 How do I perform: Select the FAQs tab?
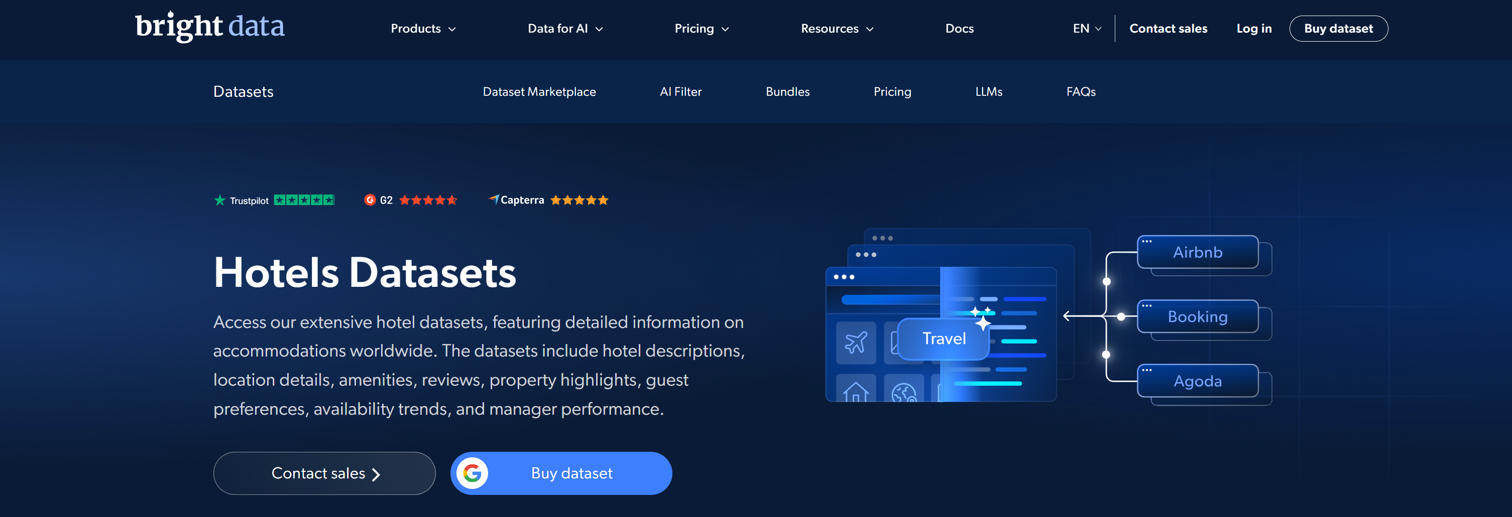pyautogui.click(x=1081, y=91)
